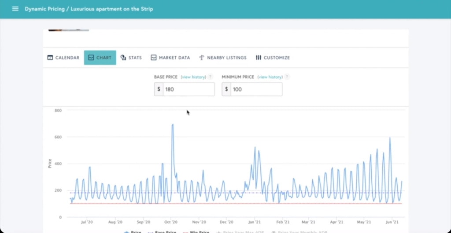Viewport: 451px width, 233px height.
Task: Click the vertical Price axis title
Action: pyautogui.click(x=50, y=163)
